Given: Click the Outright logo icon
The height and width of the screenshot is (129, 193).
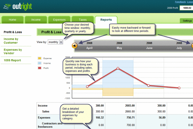Looking at the screenshot, I should click(x=7, y=7).
